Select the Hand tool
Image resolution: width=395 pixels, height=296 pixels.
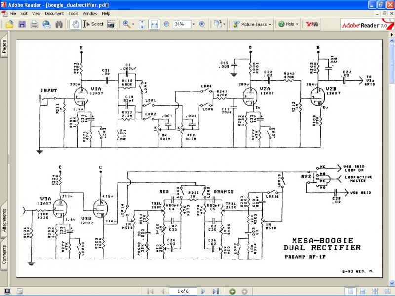click(x=76, y=24)
